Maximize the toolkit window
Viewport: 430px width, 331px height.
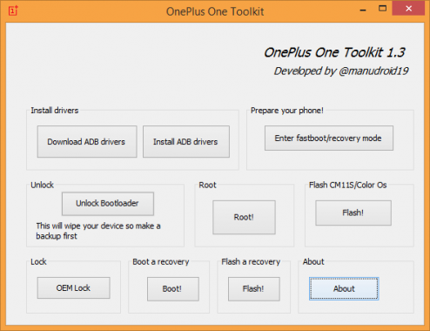click(x=382, y=9)
